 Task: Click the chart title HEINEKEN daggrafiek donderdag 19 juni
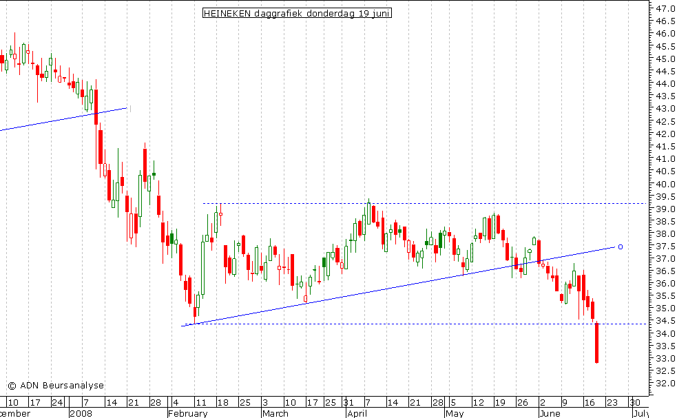tap(297, 13)
